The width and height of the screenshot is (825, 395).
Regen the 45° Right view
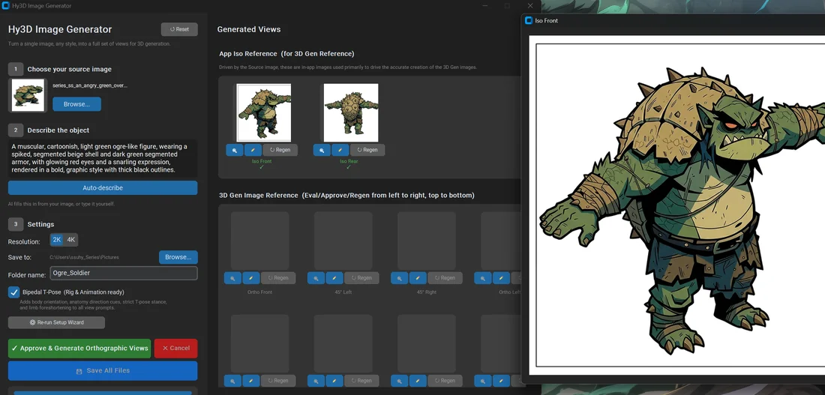pyautogui.click(x=445, y=278)
